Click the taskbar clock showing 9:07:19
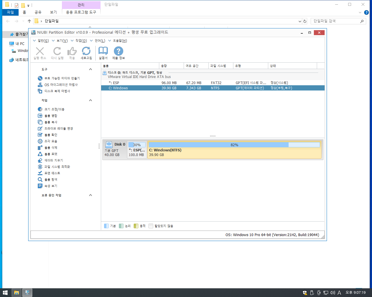Image resolution: width=372 pixels, height=297 pixels. [x=355, y=293]
